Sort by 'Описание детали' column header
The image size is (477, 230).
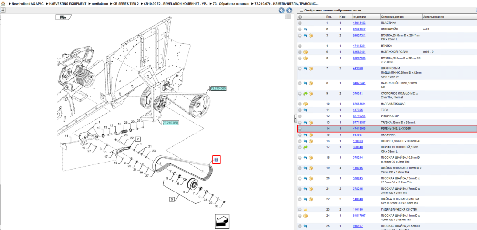400,17
